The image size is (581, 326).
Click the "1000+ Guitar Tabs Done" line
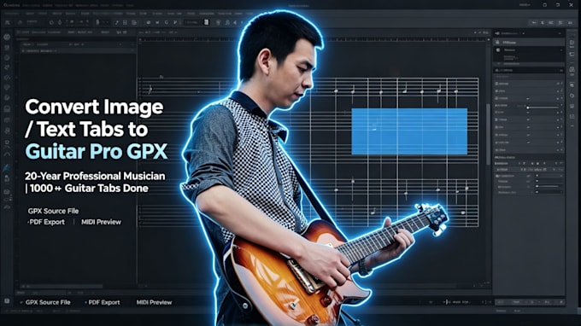[x=89, y=188]
